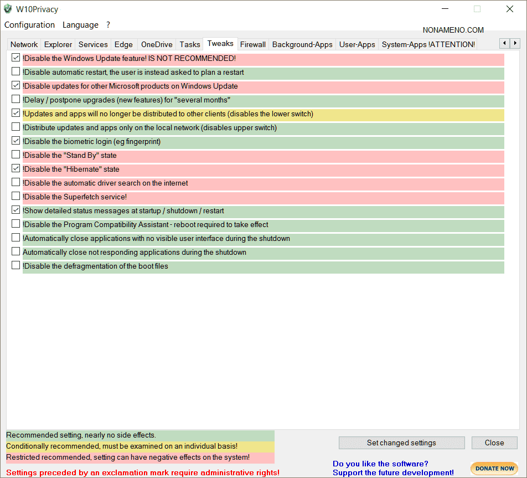This screenshot has height=478, width=527.
Task: Check Disable defragmentation of the boot files
Action: point(15,265)
